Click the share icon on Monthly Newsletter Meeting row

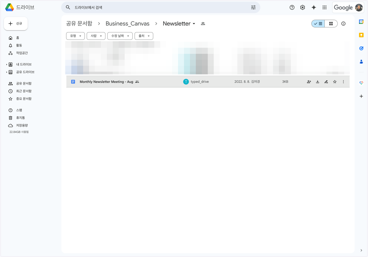pos(309,82)
